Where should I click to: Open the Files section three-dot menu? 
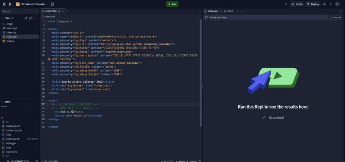(x=36, y=18)
